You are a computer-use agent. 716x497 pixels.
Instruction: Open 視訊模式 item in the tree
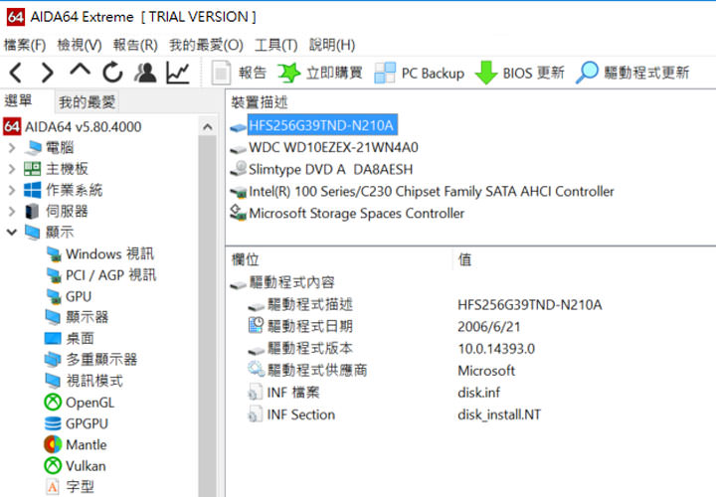point(94,381)
